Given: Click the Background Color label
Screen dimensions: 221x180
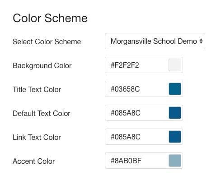Looking at the screenshot, I should [42, 66].
